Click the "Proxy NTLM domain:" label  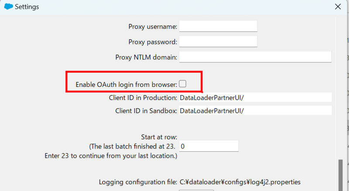pyautogui.click(x=146, y=57)
